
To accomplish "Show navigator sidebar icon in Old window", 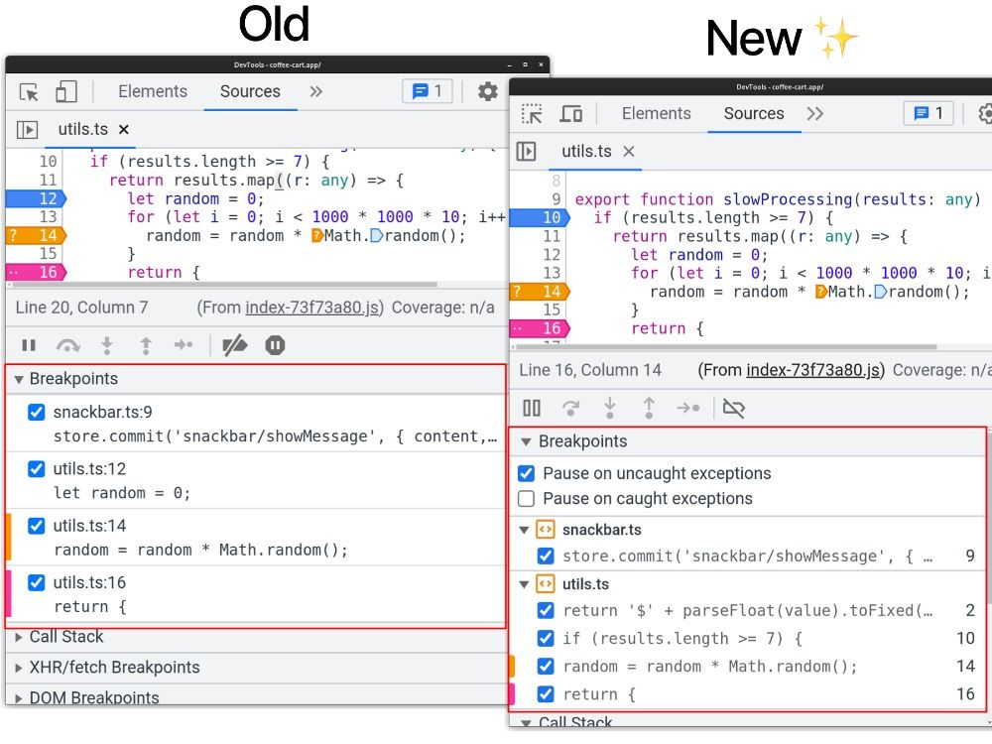I will click(x=27, y=130).
